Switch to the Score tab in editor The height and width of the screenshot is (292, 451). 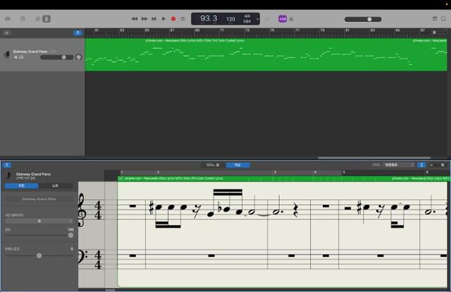pos(237,164)
